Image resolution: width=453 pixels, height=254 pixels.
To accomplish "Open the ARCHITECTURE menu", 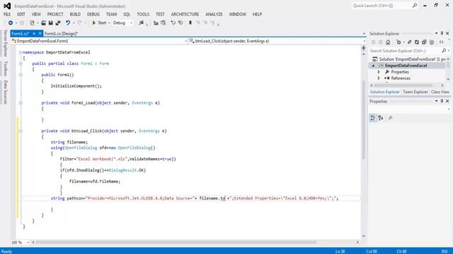I will 185,14.
